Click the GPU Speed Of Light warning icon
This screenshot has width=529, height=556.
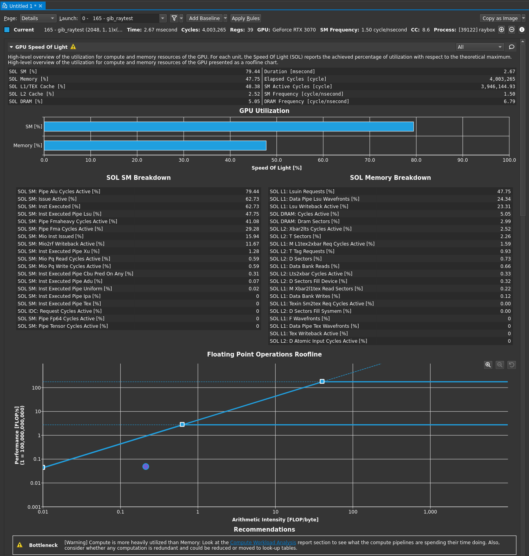[x=73, y=47]
